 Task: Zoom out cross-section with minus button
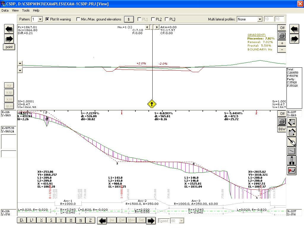[x=282, y=50]
